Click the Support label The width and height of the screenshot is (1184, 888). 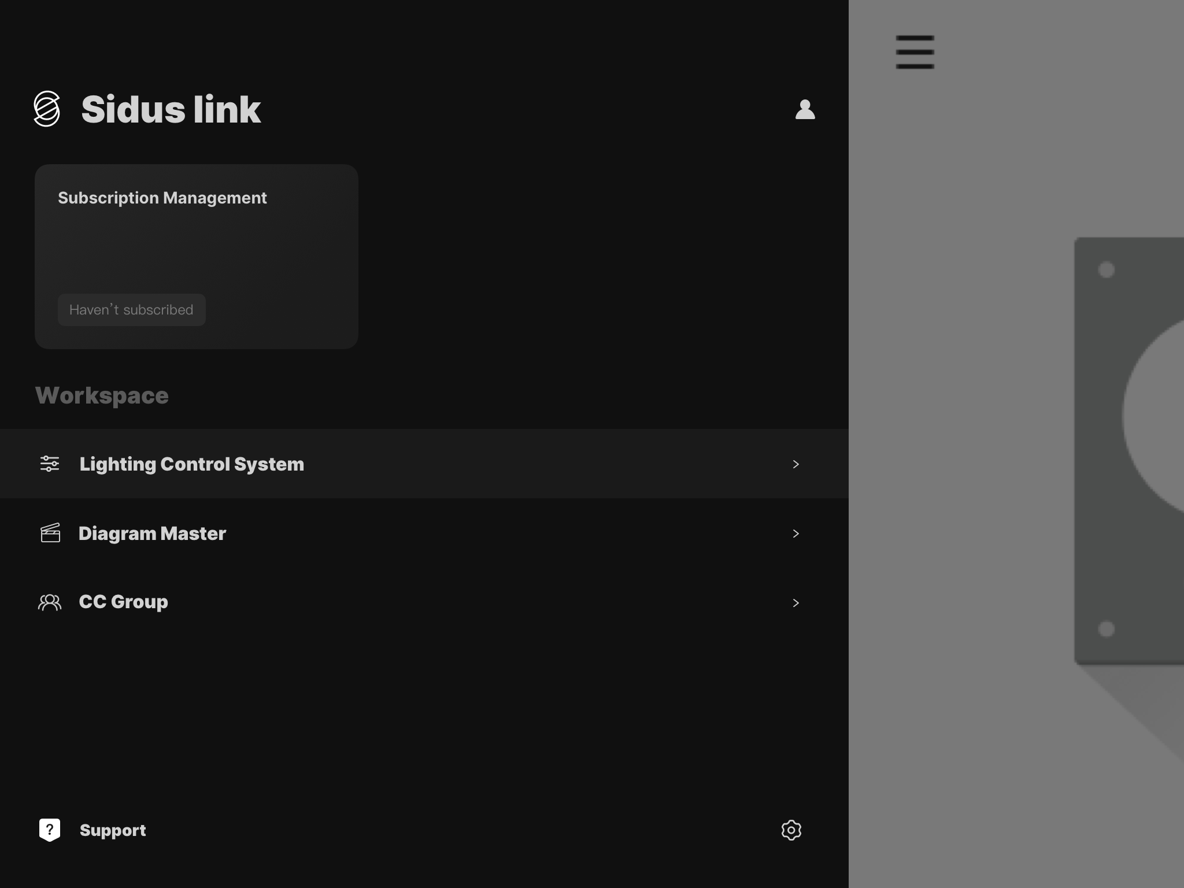click(113, 830)
